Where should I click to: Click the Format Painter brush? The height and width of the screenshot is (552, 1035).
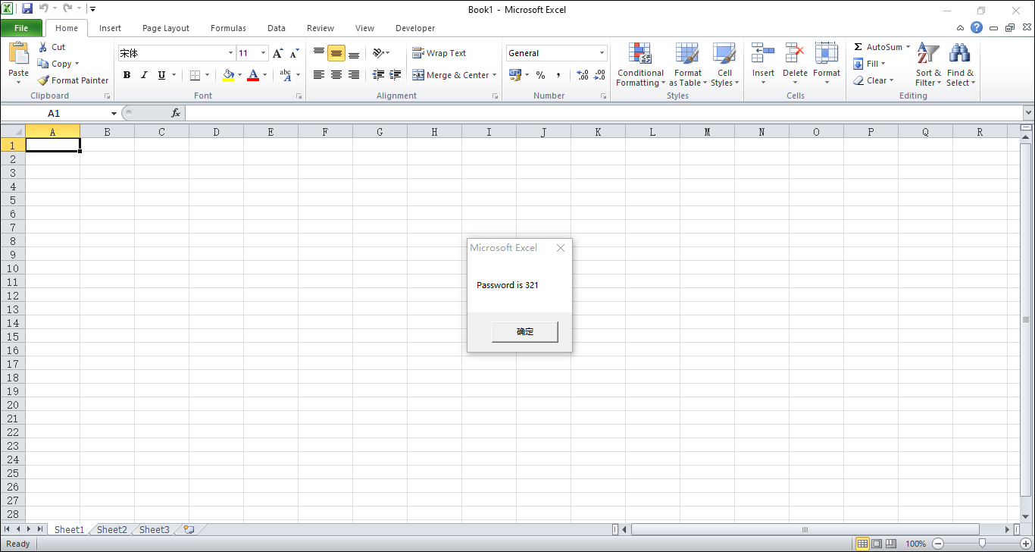[43, 80]
